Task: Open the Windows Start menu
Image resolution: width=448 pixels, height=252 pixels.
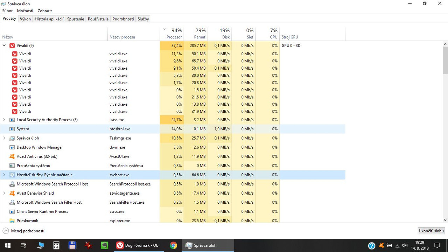Action: point(8,245)
